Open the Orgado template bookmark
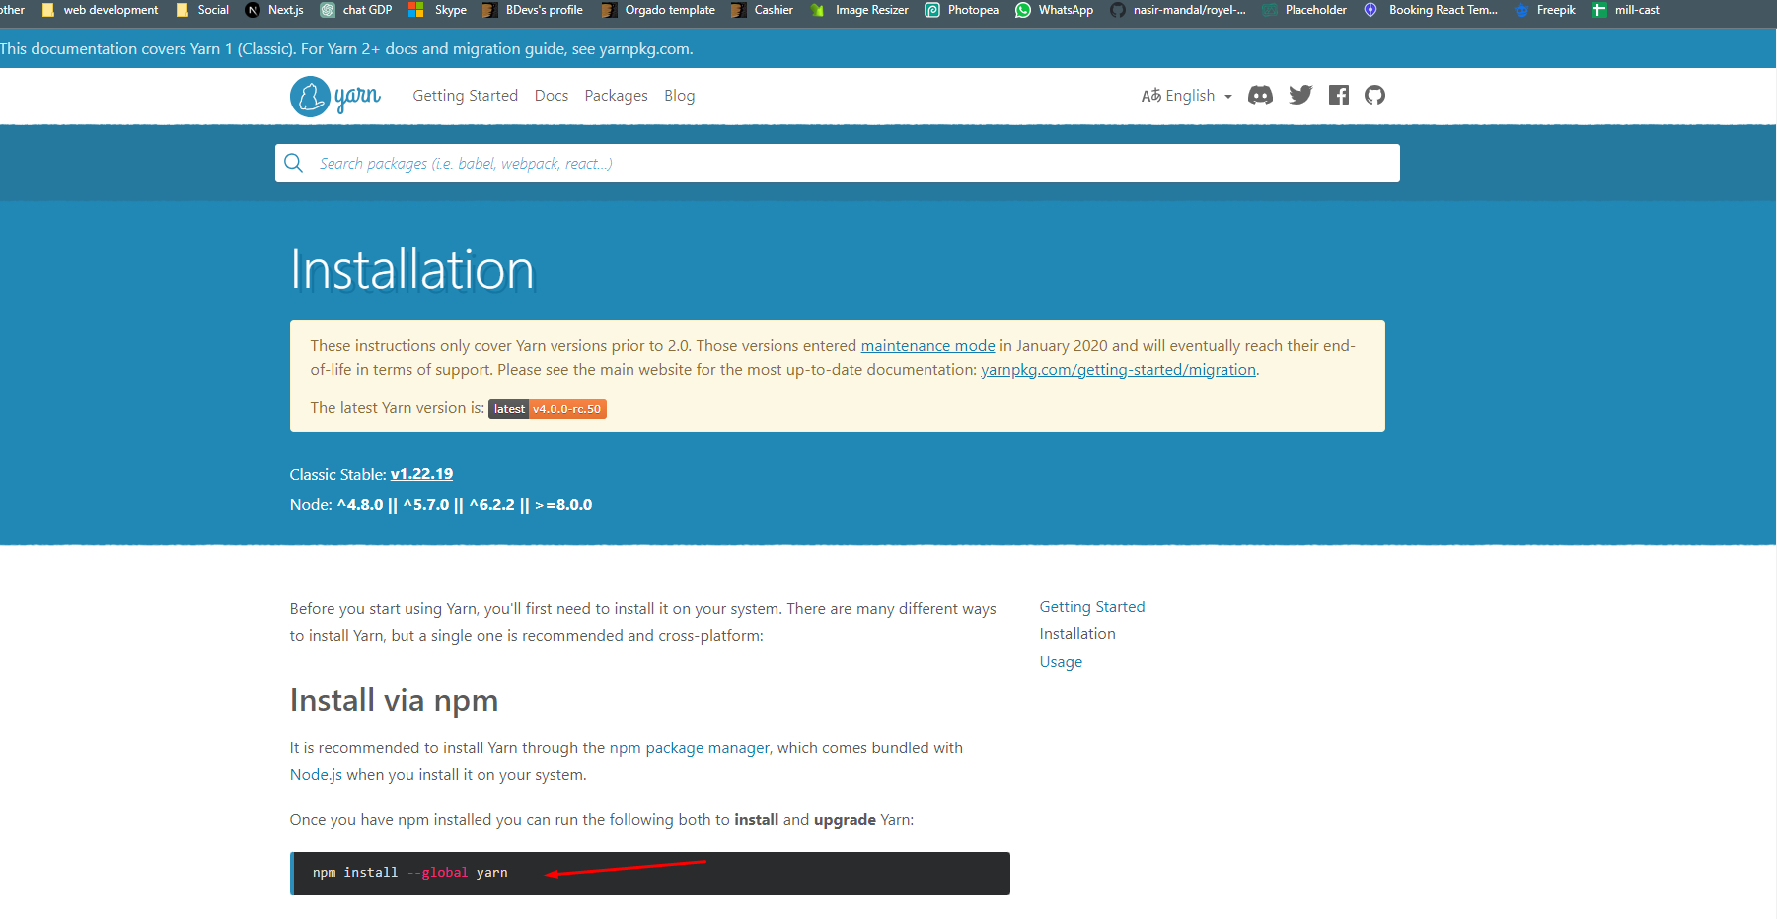The height and width of the screenshot is (919, 1777). pyautogui.click(x=658, y=10)
